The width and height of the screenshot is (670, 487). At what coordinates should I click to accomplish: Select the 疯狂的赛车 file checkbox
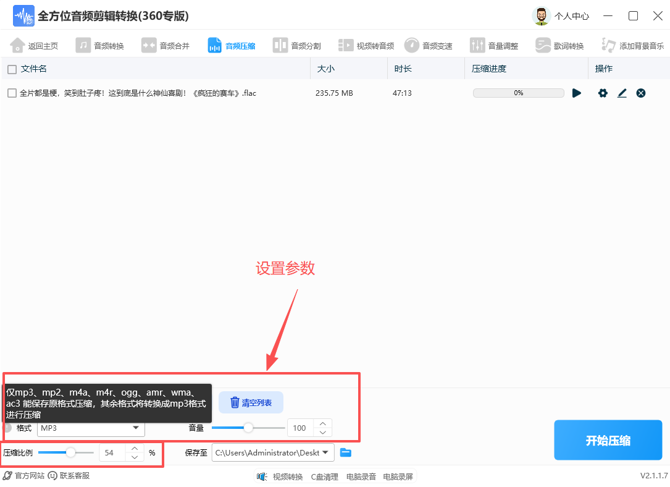click(x=10, y=93)
